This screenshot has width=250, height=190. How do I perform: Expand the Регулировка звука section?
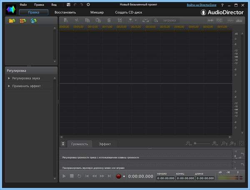(x=26, y=78)
